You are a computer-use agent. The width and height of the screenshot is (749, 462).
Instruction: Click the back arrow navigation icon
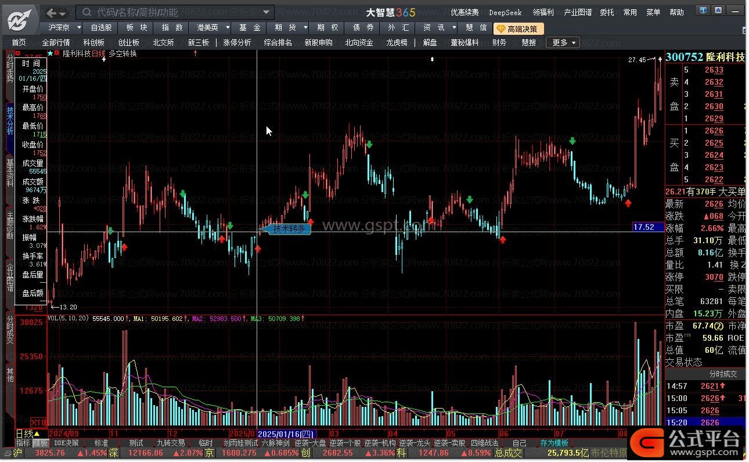[52, 13]
